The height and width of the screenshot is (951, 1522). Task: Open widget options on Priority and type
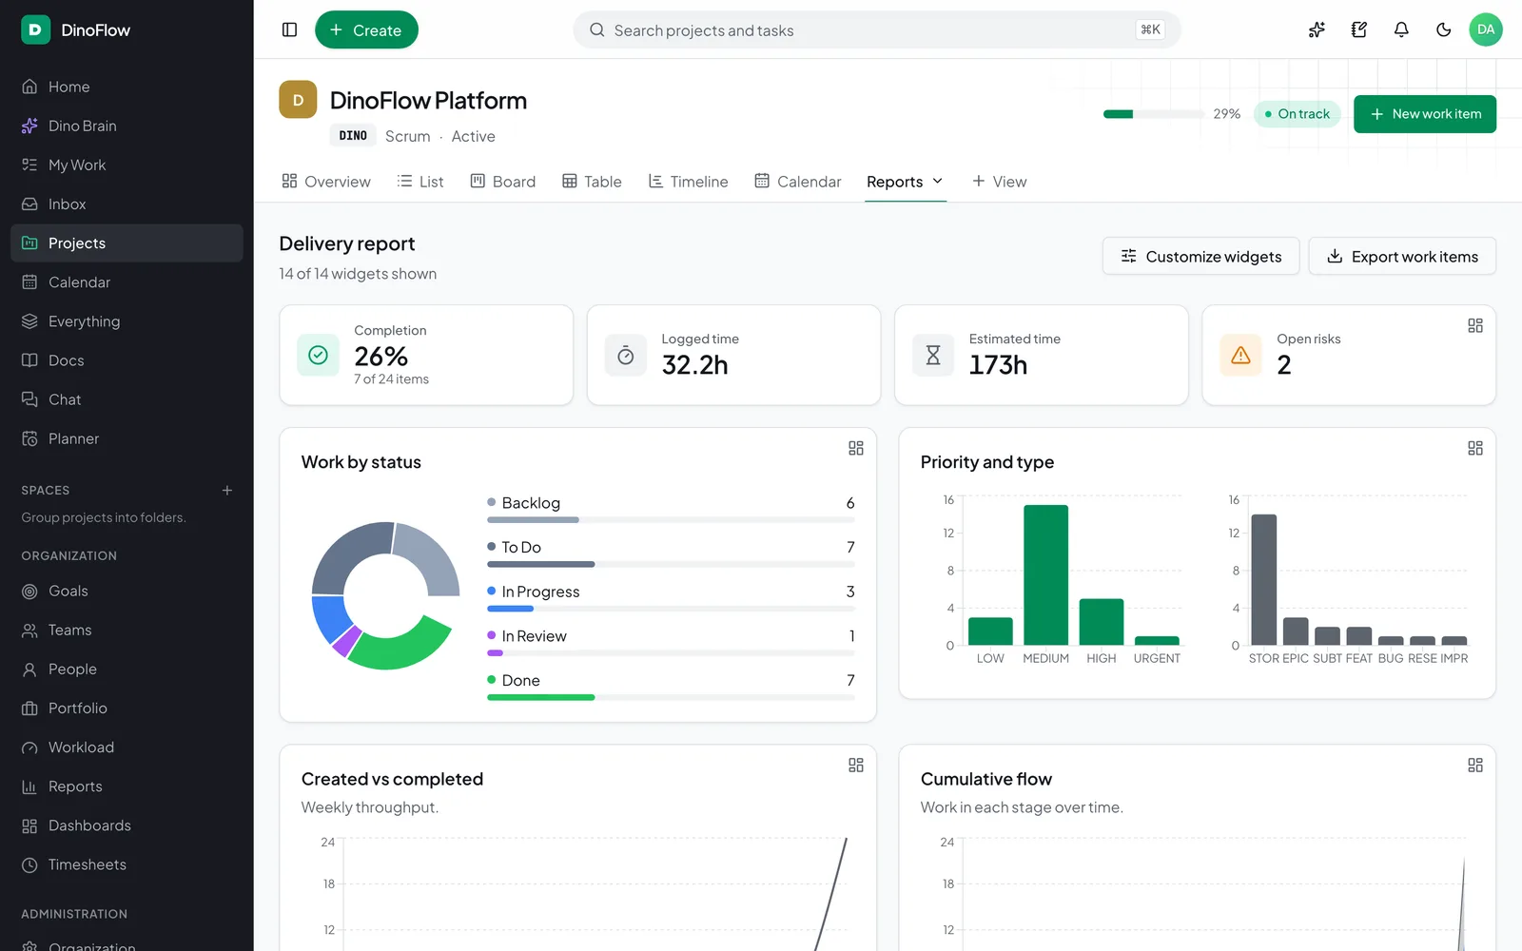click(x=1475, y=448)
